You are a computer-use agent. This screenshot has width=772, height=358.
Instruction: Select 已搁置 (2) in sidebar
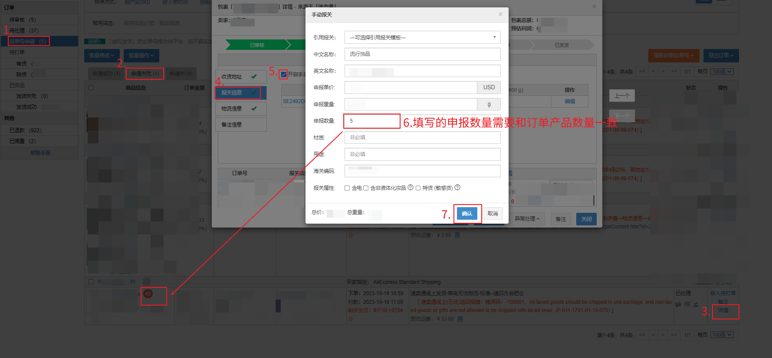tap(39, 141)
